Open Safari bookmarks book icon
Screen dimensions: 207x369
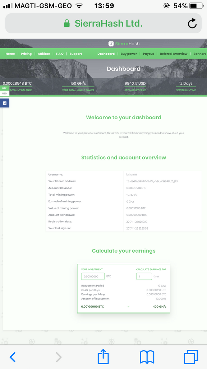(147, 357)
